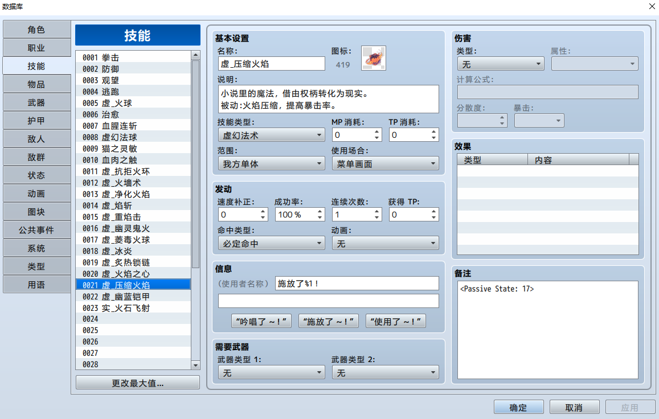Click the 备注 note box with Passive State
This screenshot has width=659, height=419.
547,330
